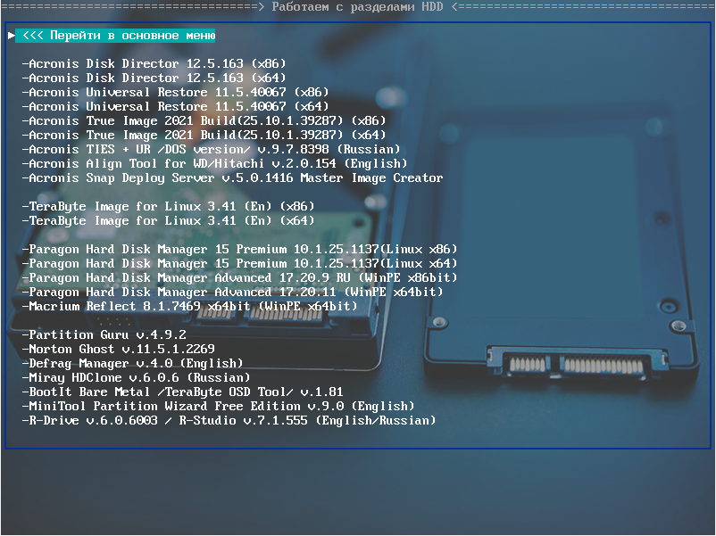This screenshot has width=716, height=536.
Task: Select TeraByte Image for Linux 3.41 (x86)
Action: pyautogui.click(x=168, y=207)
